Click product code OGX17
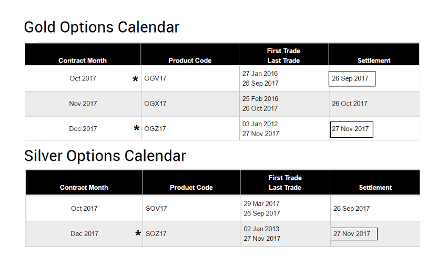 (x=155, y=104)
